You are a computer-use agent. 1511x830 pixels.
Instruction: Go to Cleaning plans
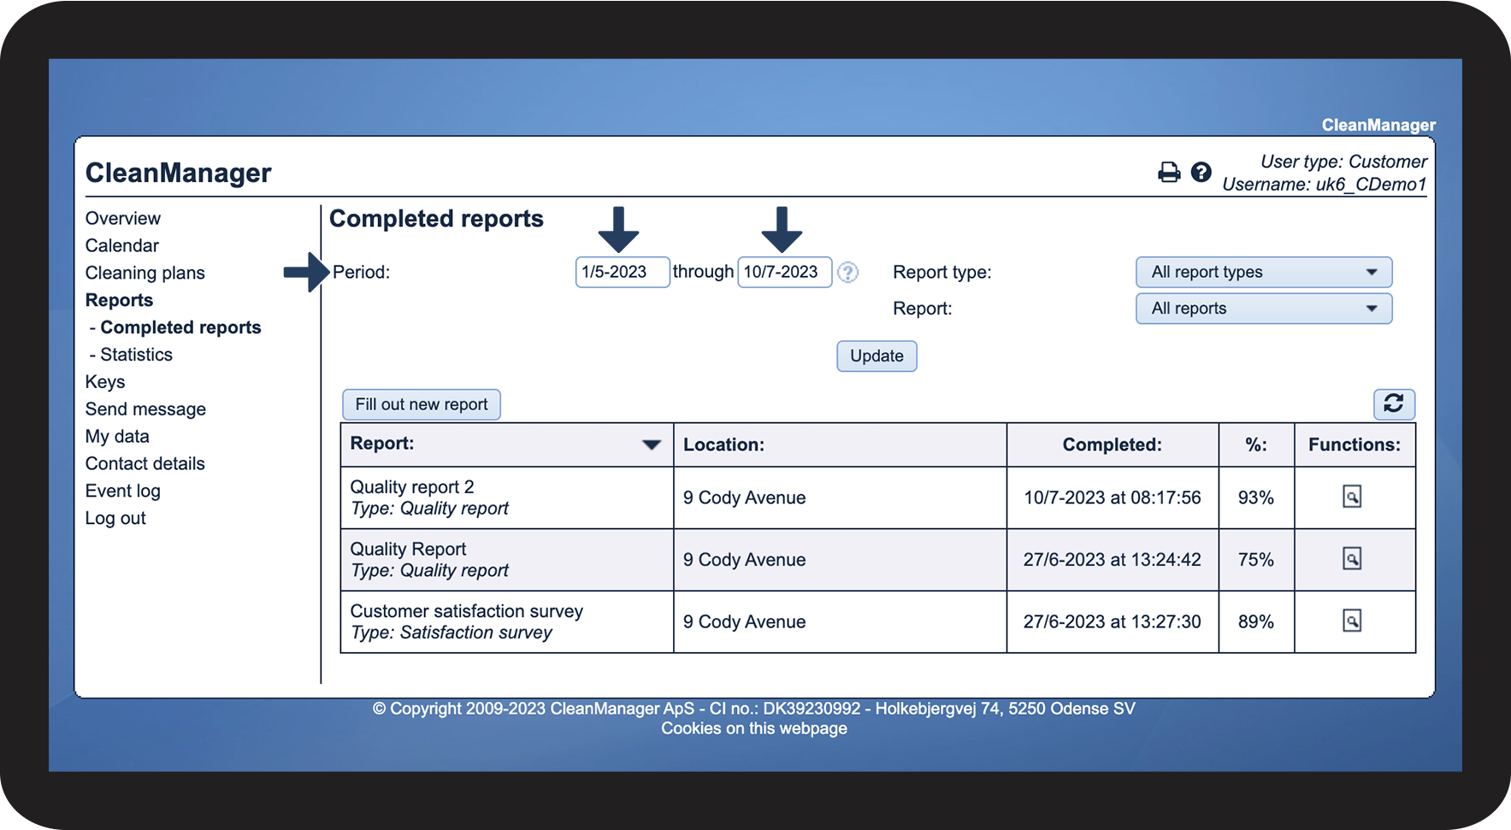[145, 273]
